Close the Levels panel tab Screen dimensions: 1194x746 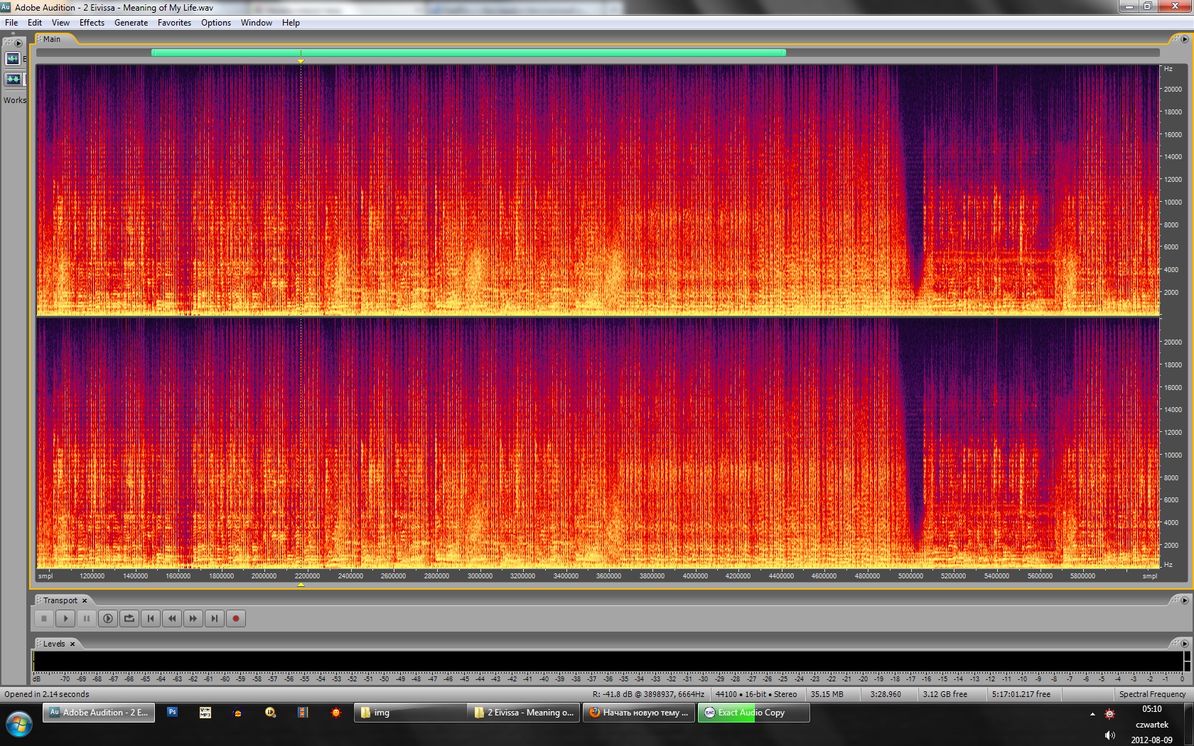point(72,644)
